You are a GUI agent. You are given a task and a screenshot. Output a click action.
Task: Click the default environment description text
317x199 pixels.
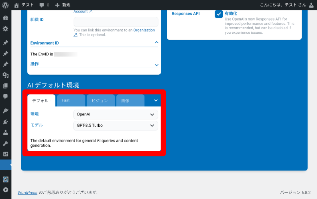(x=84, y=143)
